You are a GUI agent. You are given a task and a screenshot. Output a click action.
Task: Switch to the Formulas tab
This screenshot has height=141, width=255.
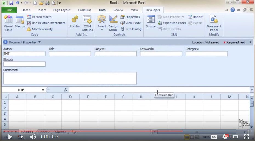pos(84,10)
